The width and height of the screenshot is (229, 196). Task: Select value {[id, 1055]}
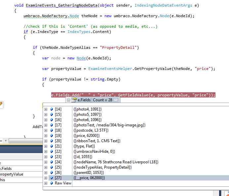coord(83,157)
